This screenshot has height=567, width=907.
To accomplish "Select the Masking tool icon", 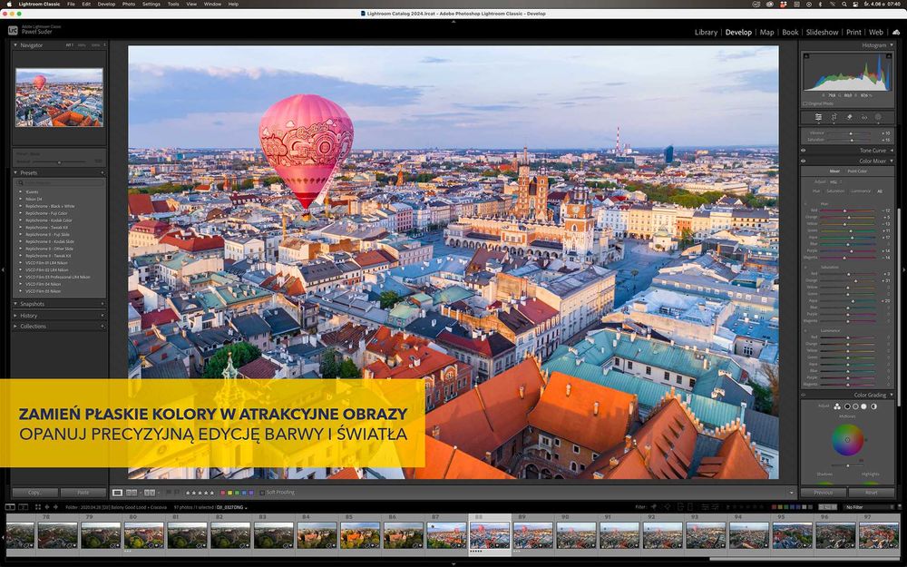I will [x=878, y=117].
